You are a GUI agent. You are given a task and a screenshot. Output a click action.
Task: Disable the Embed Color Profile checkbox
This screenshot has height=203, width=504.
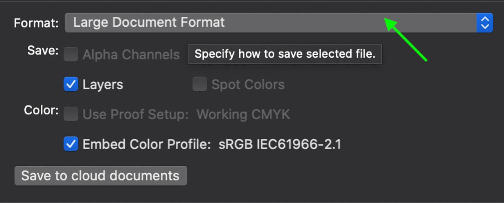[x=71, y=144]
